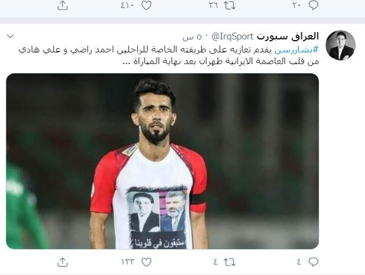
Task: Open the tweet timestamp '٥ س'
Action: tap(192, 37)
